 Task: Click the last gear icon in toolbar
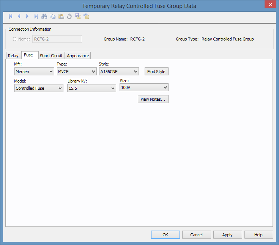point(87,16)
